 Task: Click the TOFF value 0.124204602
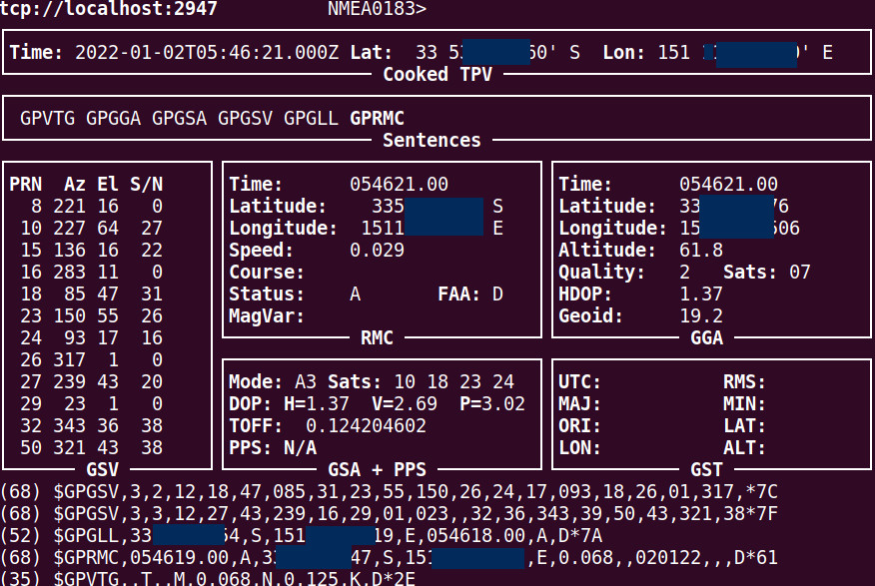click(366, 426)
